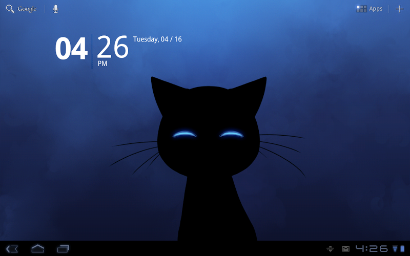410x256 pixels.
Task: Start voice search with the microphone icon
Action: click(x=55, y=9)
